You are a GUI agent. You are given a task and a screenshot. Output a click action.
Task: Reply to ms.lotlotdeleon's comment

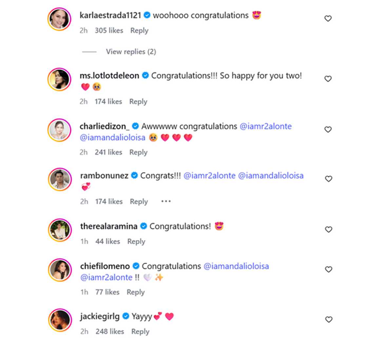138,101
